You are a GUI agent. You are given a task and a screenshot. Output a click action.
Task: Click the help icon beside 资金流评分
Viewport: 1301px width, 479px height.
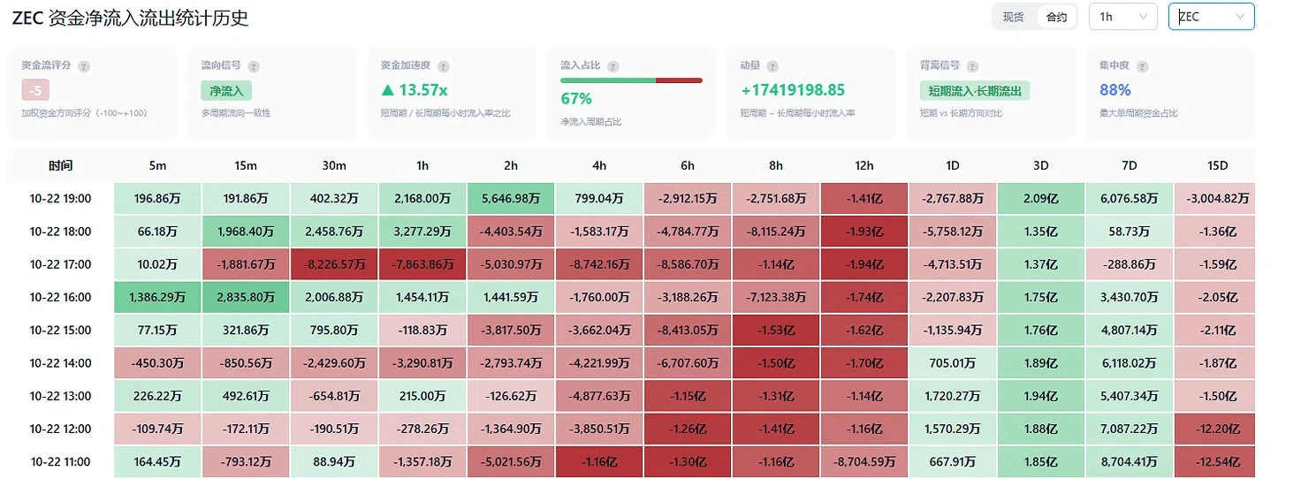tap(84, 66)
